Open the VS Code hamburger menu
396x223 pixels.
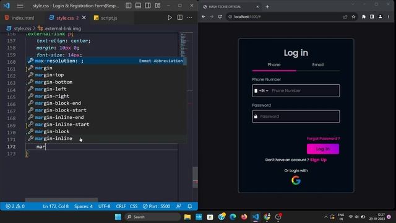tap(20, 6)
